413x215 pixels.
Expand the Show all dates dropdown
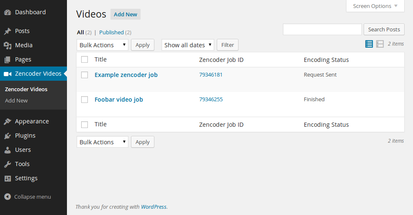tap(187, 45)
